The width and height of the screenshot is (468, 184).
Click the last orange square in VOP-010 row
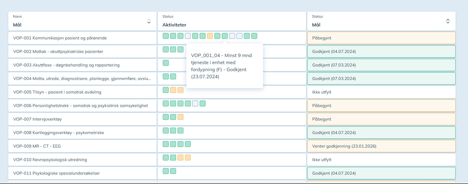pyautogui.click(x=188, y=158)
